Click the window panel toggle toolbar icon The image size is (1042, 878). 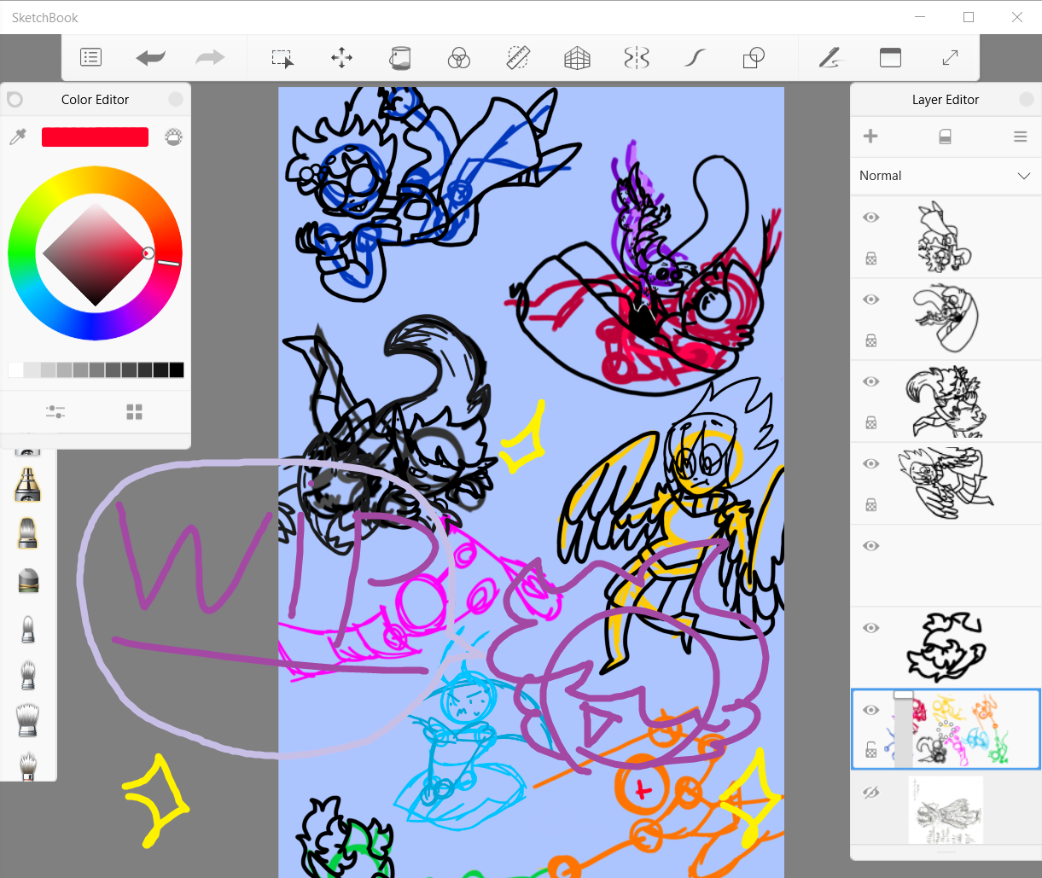point(890,57)
